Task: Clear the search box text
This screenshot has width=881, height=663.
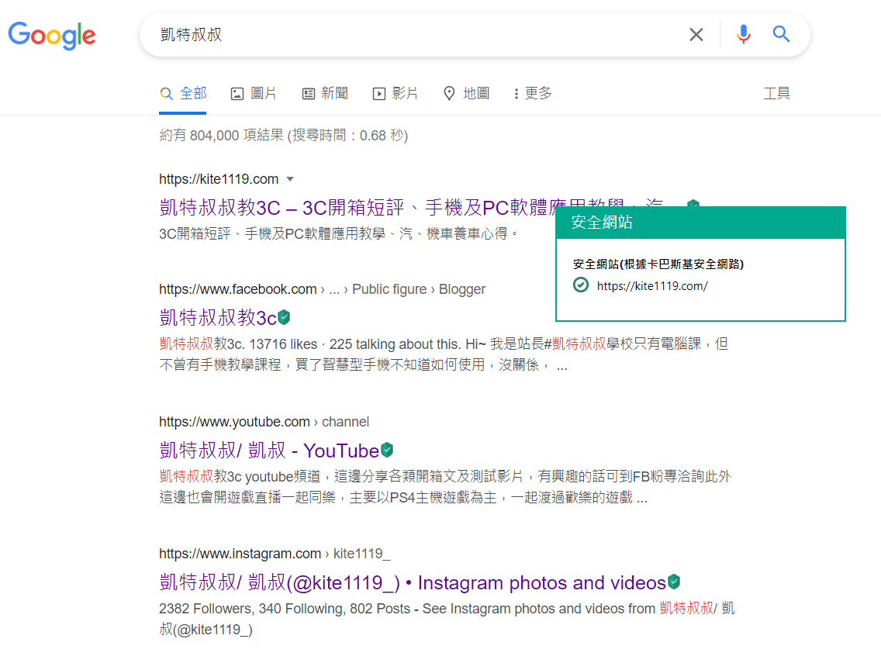Action: pyautogui.click(x=696, y=34)
